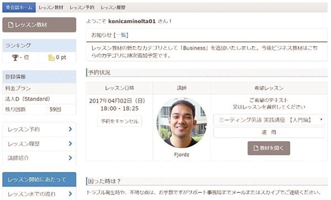Click the 料金プラン label

[18, 88]
